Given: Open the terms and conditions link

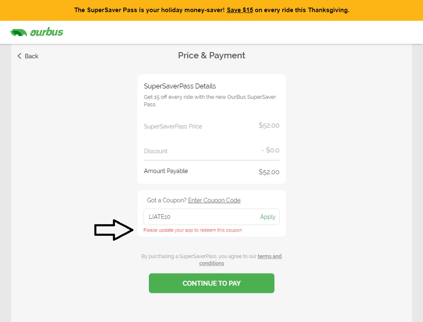Looking at the screenshot, I should point(269,256).
